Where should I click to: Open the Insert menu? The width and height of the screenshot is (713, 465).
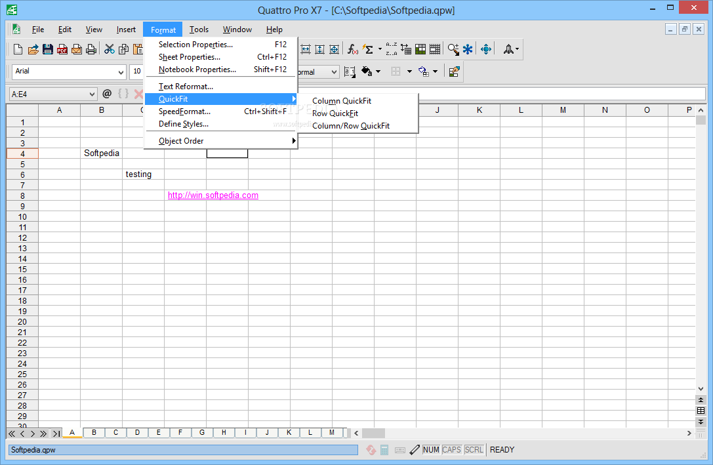point(126,29)
